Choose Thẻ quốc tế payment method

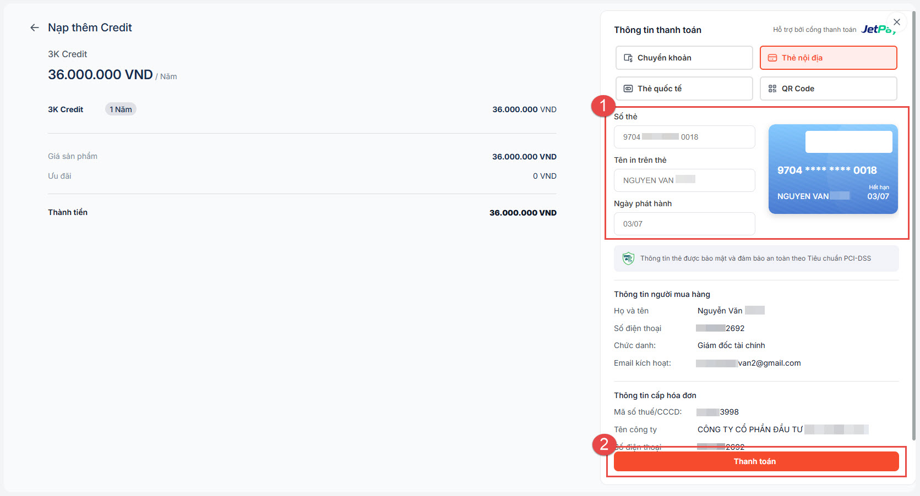[x=684, y=89]
